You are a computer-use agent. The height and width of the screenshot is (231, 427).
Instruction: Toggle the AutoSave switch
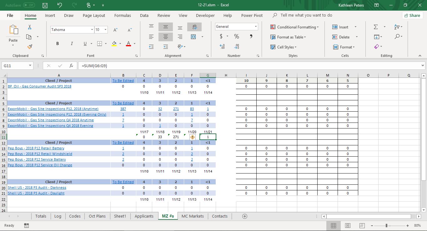click(29, 5)
